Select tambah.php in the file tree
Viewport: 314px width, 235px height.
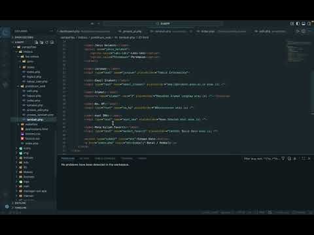[34, 119]
